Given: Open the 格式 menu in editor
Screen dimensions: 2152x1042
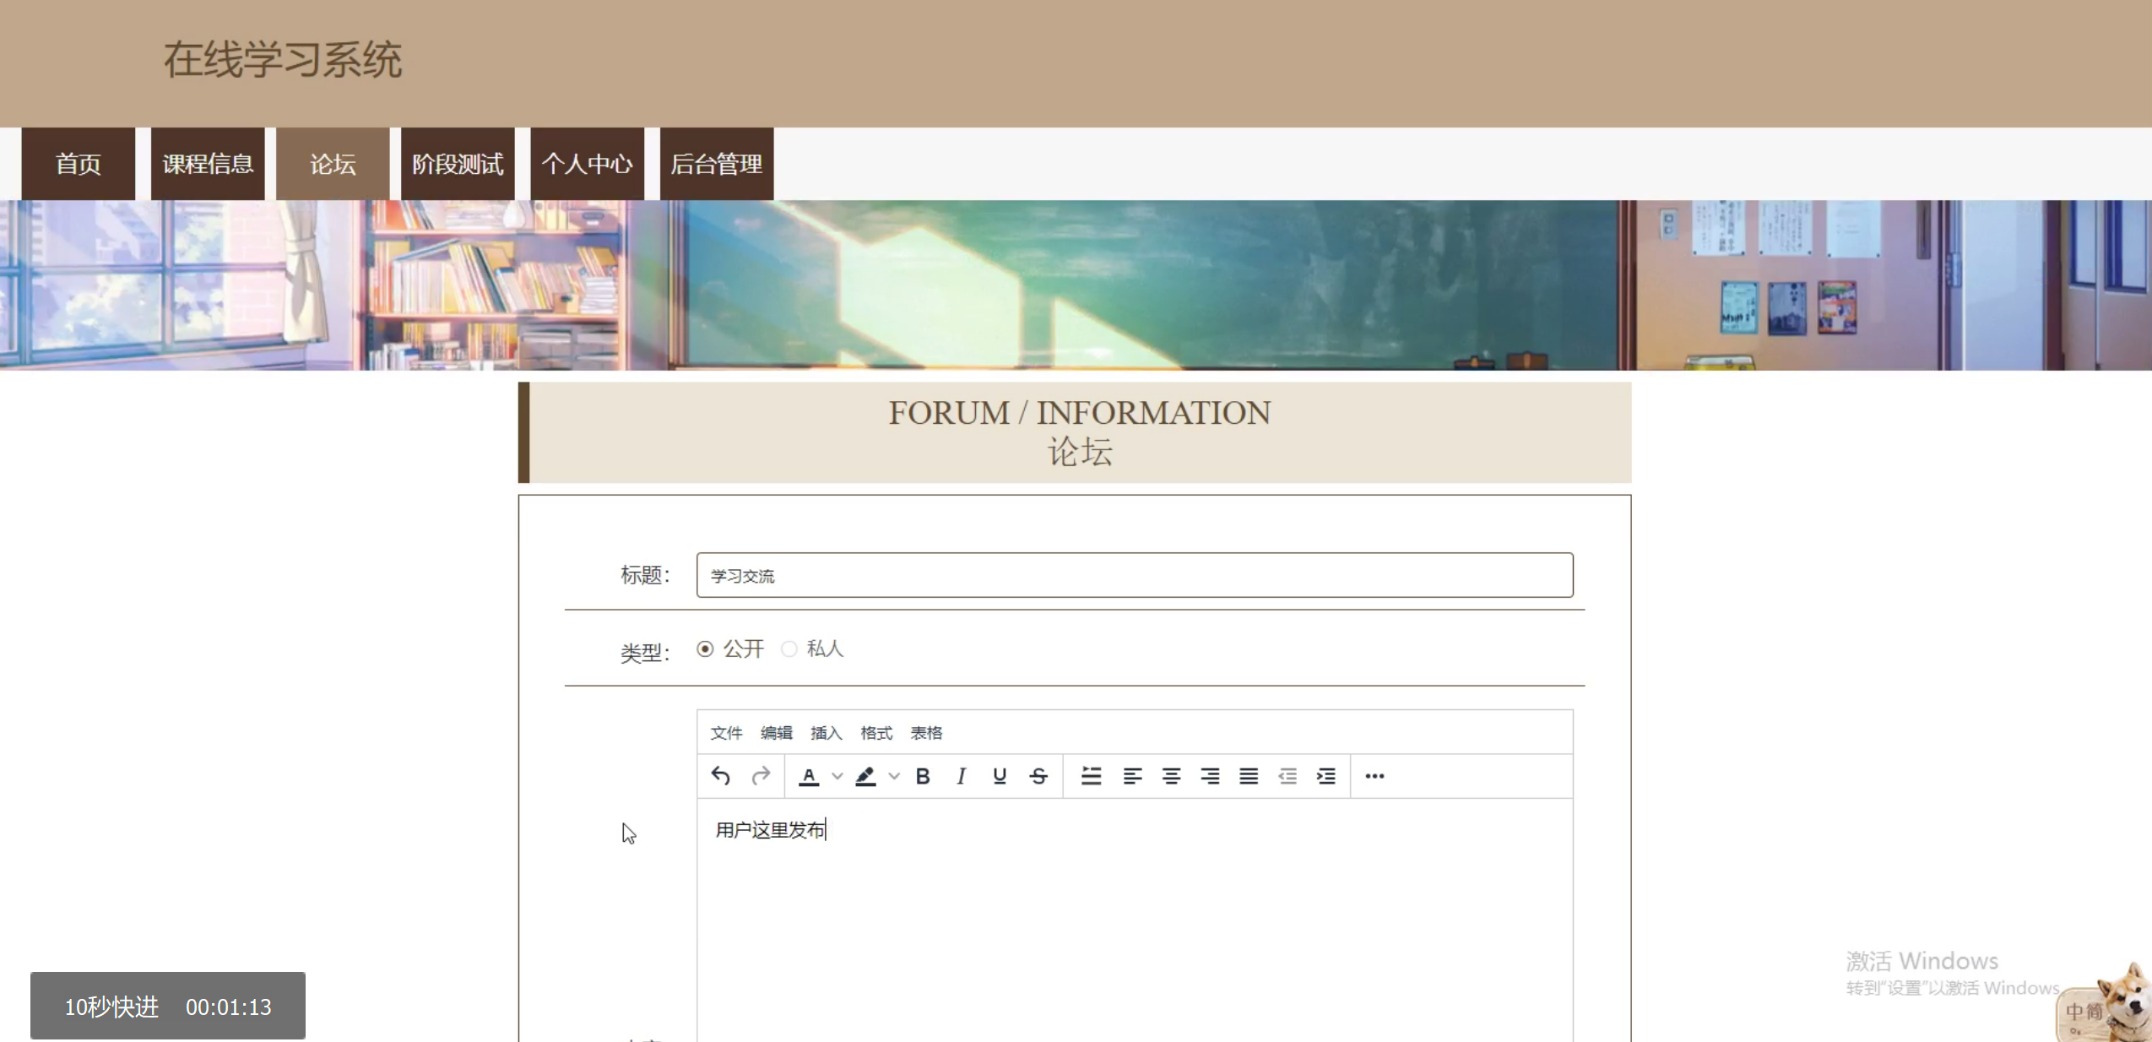Looking at the screenshot, I should (875, 733).
